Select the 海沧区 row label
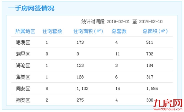 (x=23, y=65)
